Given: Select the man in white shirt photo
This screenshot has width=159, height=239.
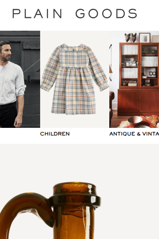Looking at the screenshot, I should click(20, 79).
